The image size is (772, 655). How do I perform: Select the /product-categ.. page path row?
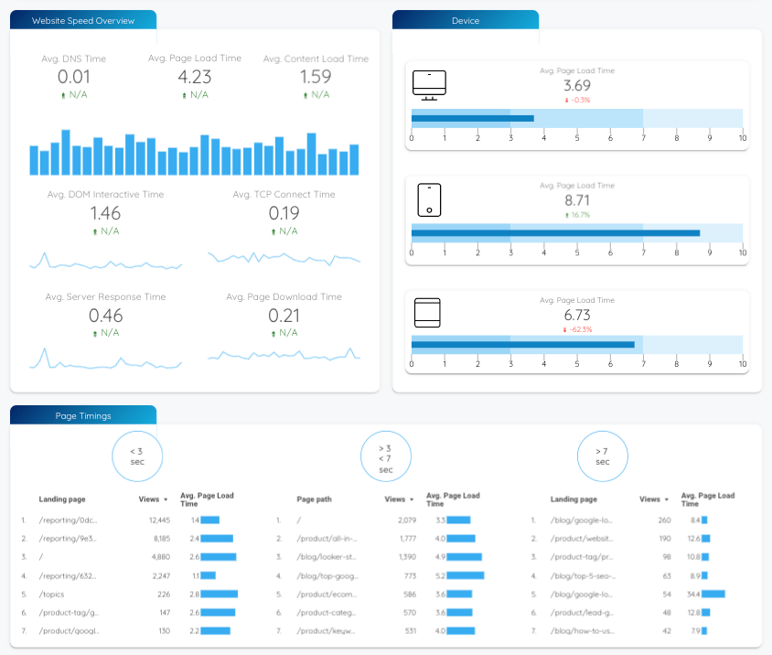381,613
